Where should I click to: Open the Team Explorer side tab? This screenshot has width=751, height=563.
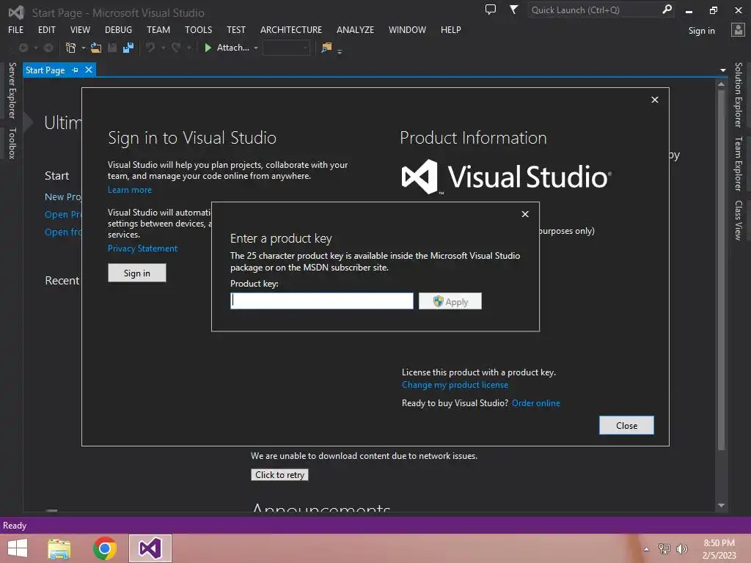[738, 164]
